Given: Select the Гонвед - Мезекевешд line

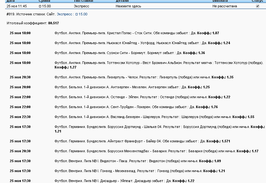Looking at the screenshot, I should [140, 171].
